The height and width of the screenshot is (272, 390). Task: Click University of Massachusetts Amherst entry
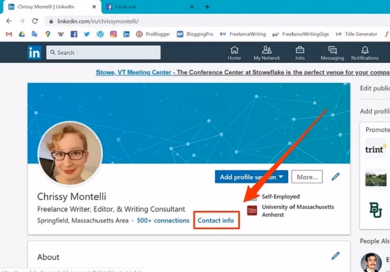coord(298,211)
